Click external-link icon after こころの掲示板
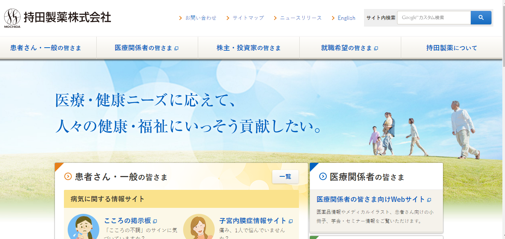 (x=155, y=221)
